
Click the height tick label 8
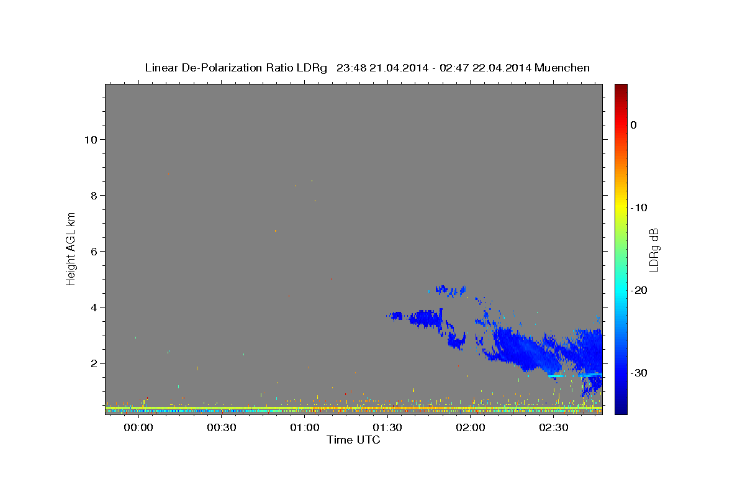pyautogui.click(x=94, y=195)
